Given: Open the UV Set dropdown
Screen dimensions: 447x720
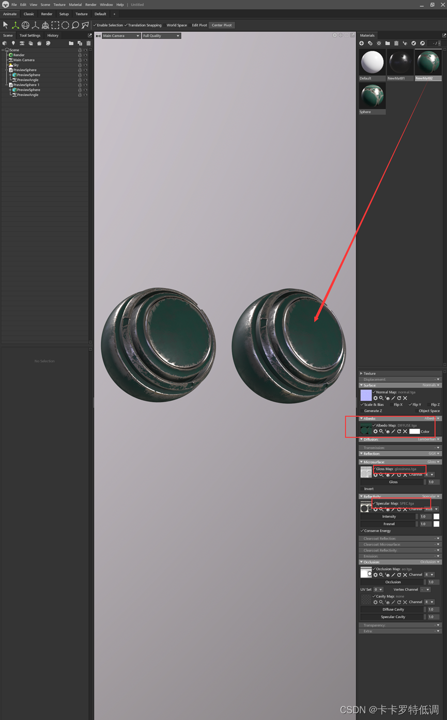Looking at the screenshot, I should click(x=379, y=589).
